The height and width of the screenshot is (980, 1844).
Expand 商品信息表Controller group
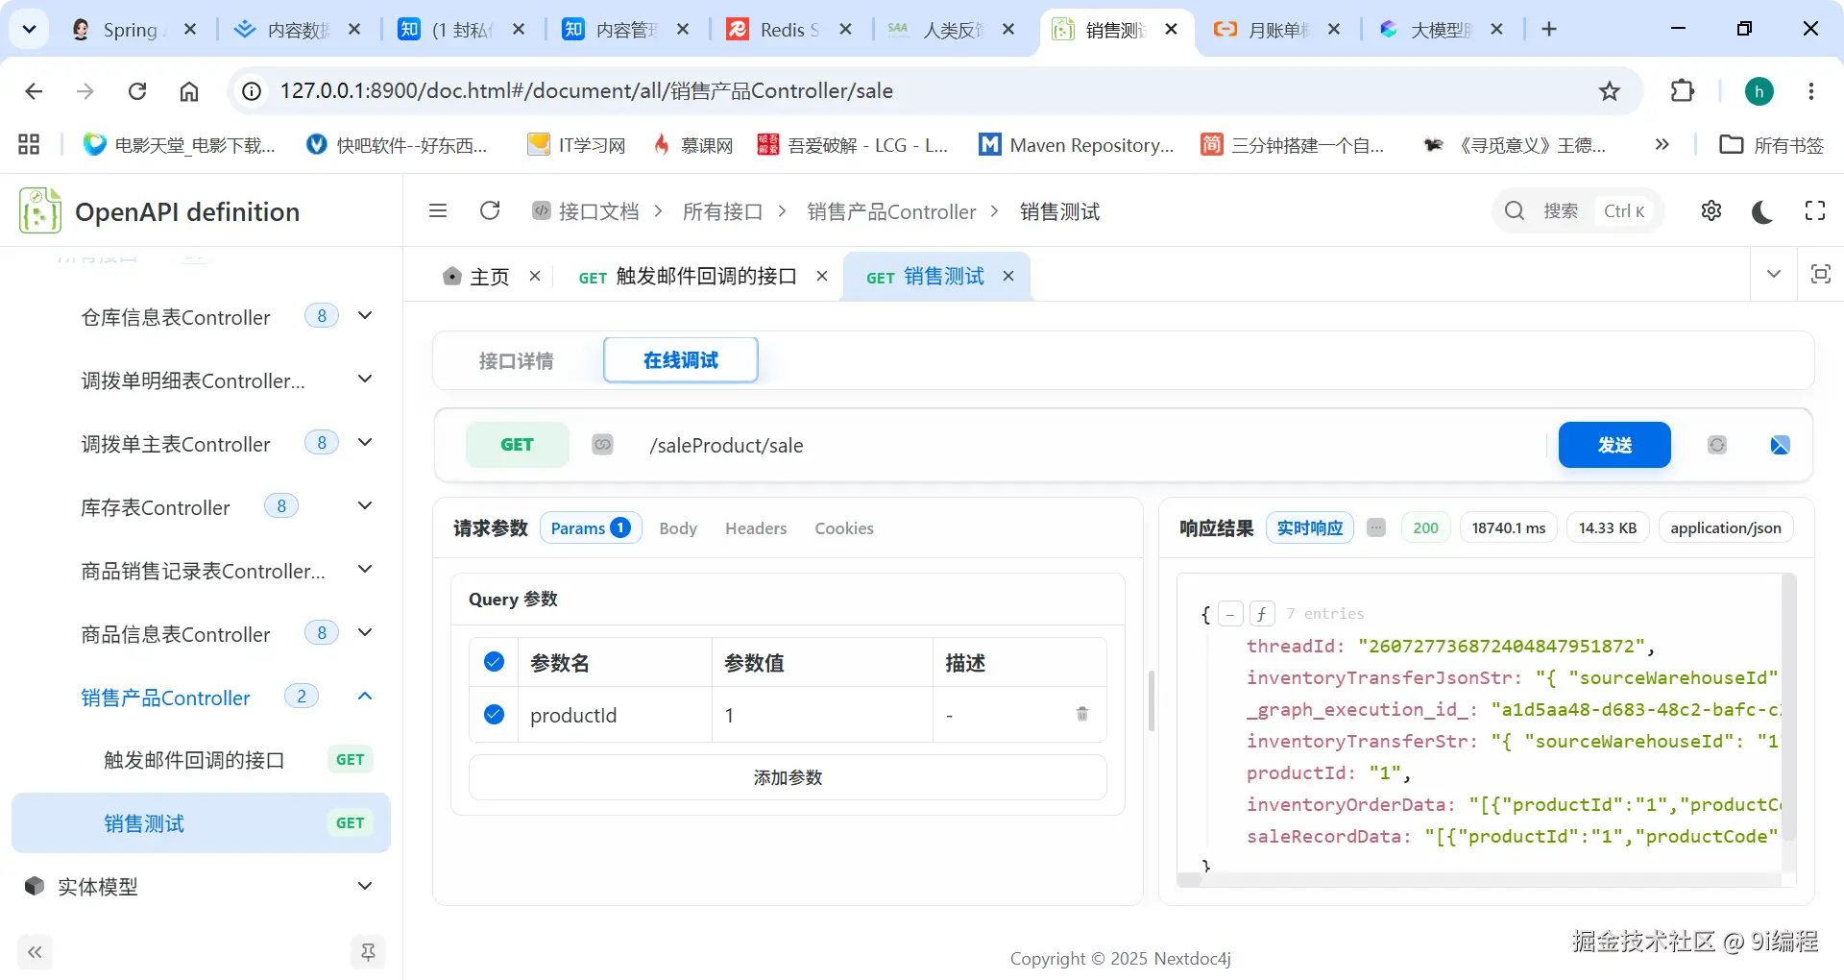coord(365,632)
